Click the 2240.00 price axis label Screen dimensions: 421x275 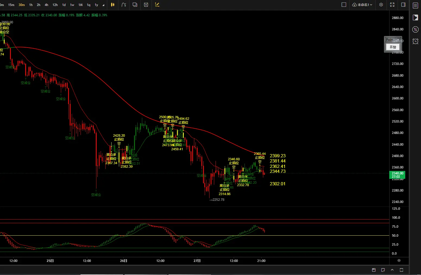[398, 202]
